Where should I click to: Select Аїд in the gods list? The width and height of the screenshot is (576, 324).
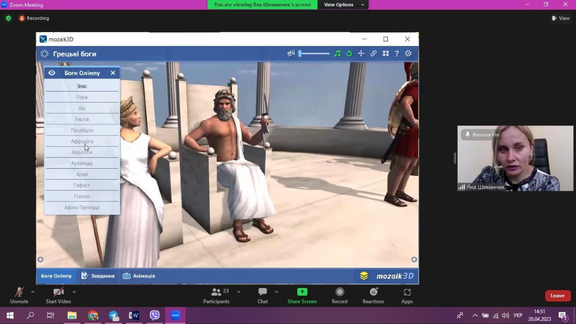click(82, 108)
